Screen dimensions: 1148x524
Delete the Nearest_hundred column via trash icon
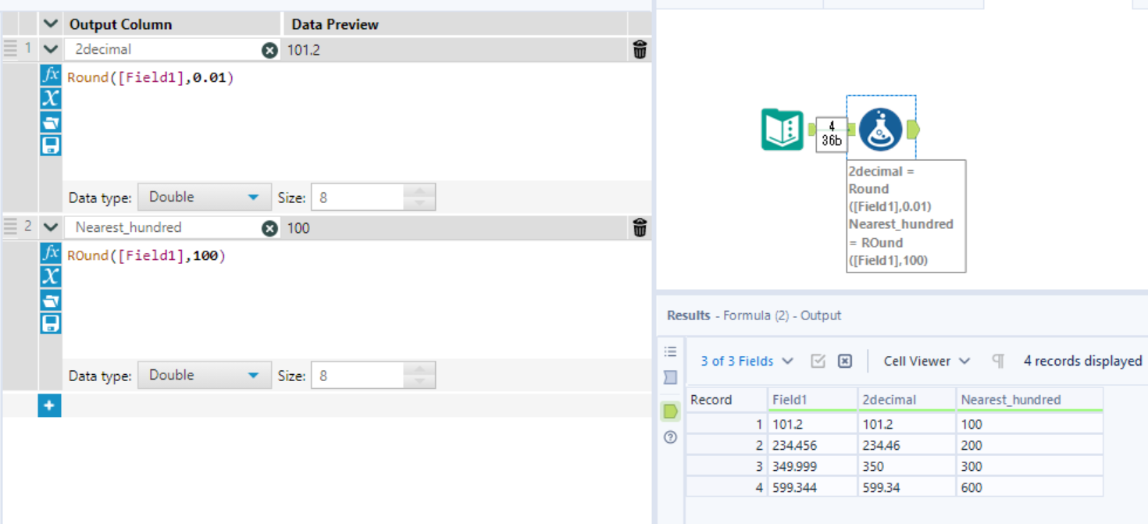(x=640, y=228)
